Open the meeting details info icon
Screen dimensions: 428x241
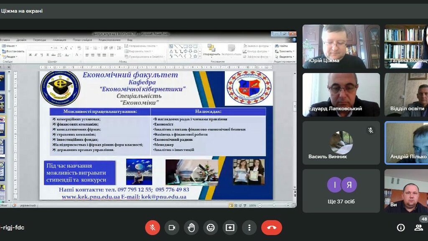point(401,228)
